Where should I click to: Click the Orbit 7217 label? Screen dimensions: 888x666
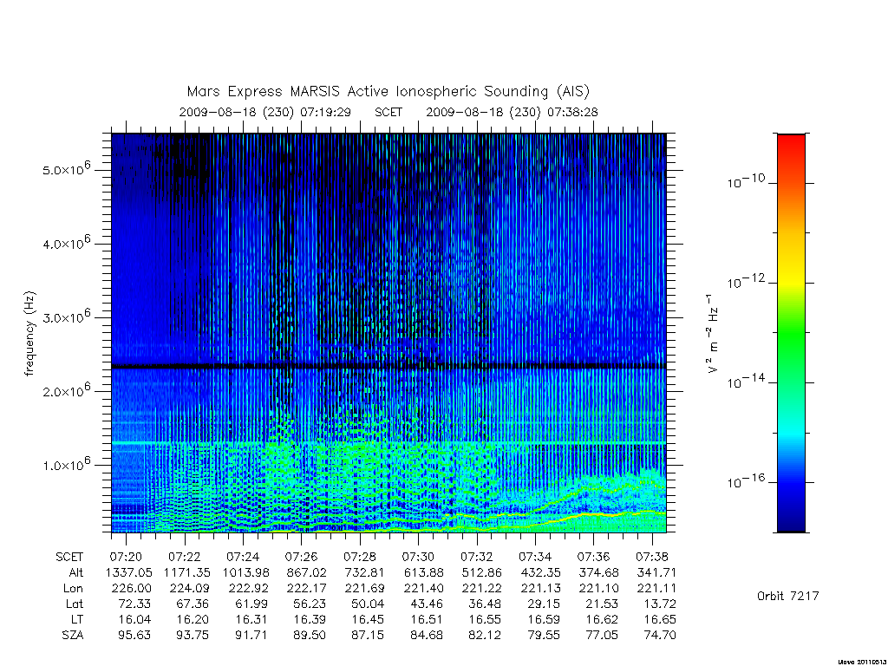pos(787,596)
